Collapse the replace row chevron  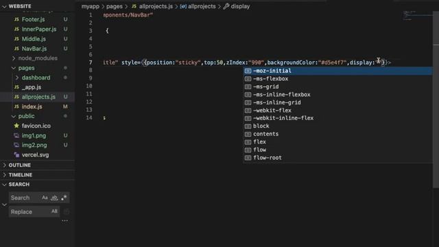pos(4,204)
